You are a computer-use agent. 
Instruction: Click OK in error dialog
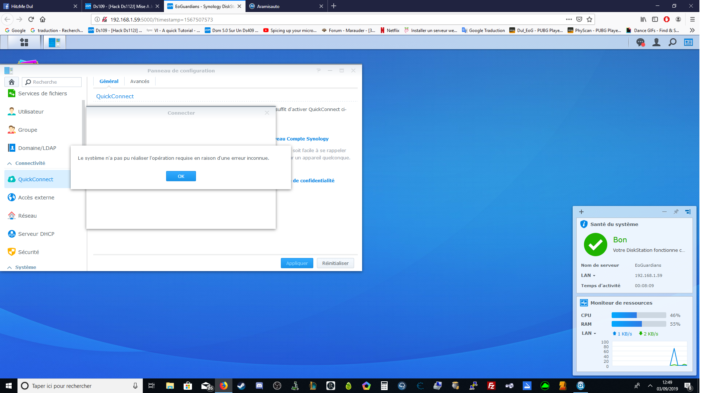[181, 176]
